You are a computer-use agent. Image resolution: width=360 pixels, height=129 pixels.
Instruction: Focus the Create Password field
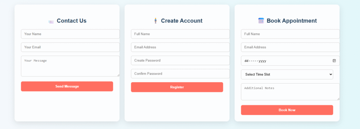180,60
